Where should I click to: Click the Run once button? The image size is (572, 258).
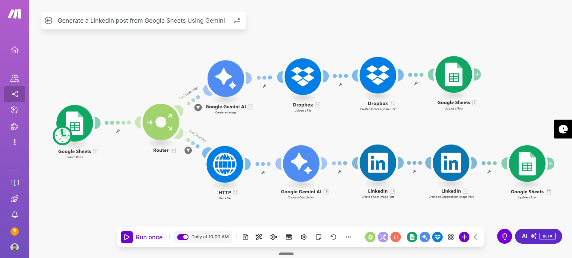coord(142,237)
